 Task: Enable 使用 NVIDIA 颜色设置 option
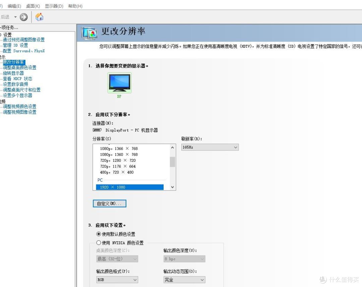(99, 242)
